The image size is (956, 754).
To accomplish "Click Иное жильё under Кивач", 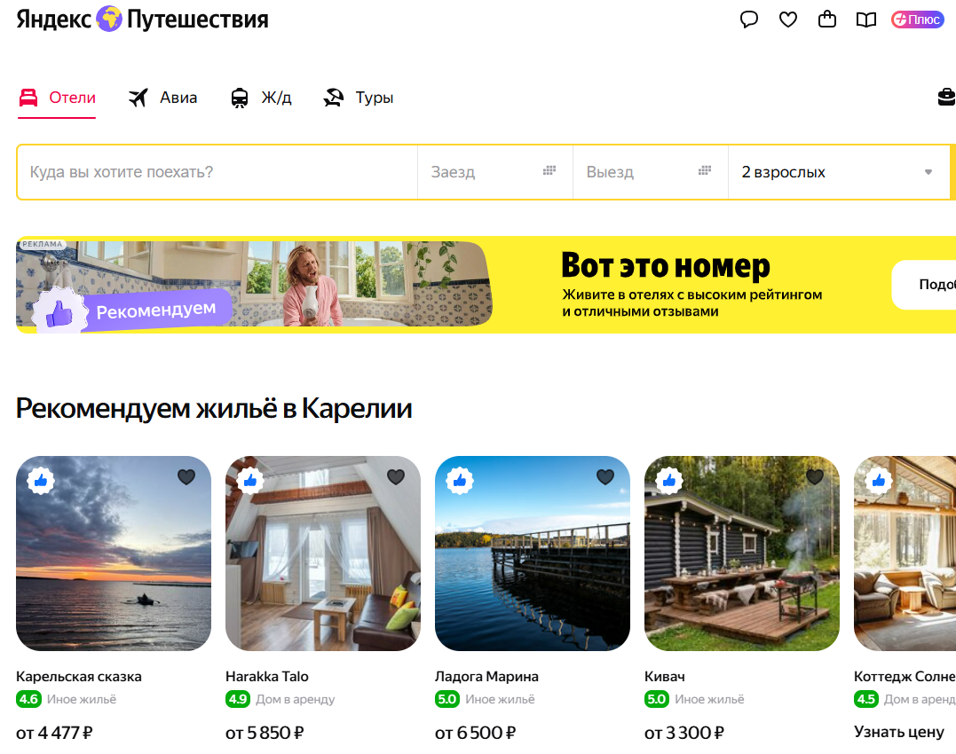I will 710,700.
